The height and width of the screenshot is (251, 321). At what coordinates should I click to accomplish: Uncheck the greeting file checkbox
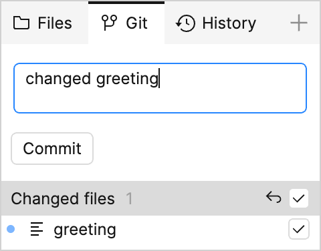pyautogui.click(x=299, y=229)
